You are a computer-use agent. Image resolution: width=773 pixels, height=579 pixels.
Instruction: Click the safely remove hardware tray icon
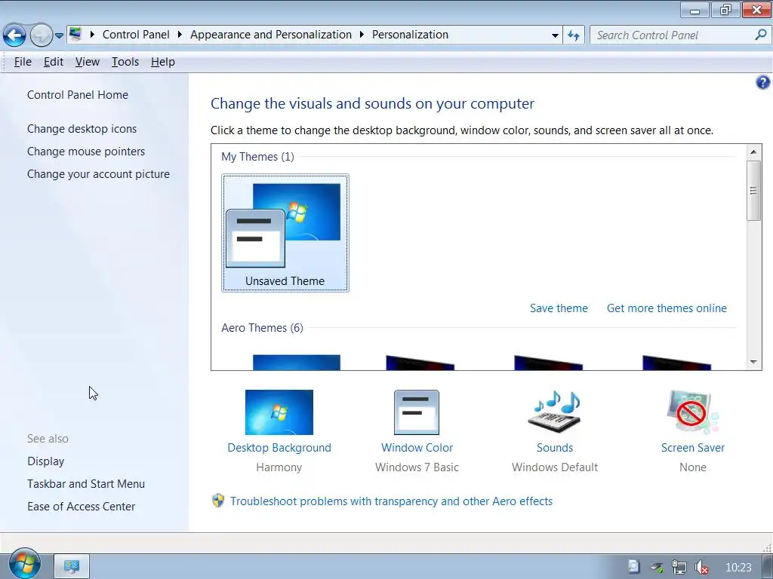click(657, 568)
